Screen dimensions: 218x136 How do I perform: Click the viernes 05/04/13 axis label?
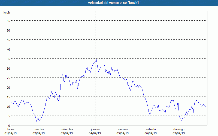[123, 131]
